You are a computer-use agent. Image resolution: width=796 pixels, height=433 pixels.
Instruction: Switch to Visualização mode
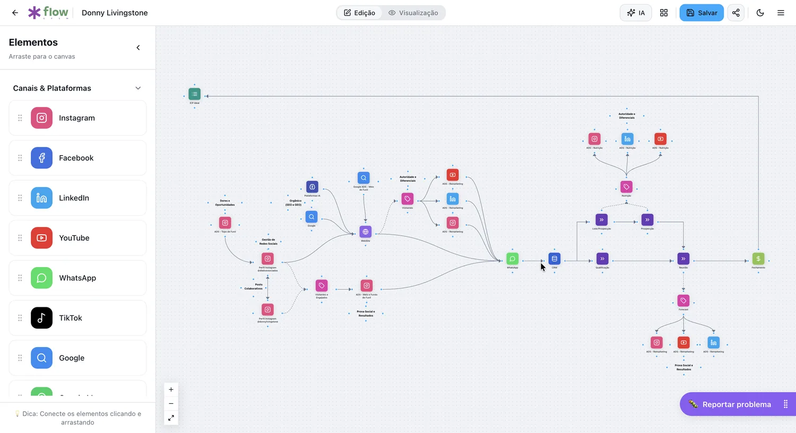[413, 13]
